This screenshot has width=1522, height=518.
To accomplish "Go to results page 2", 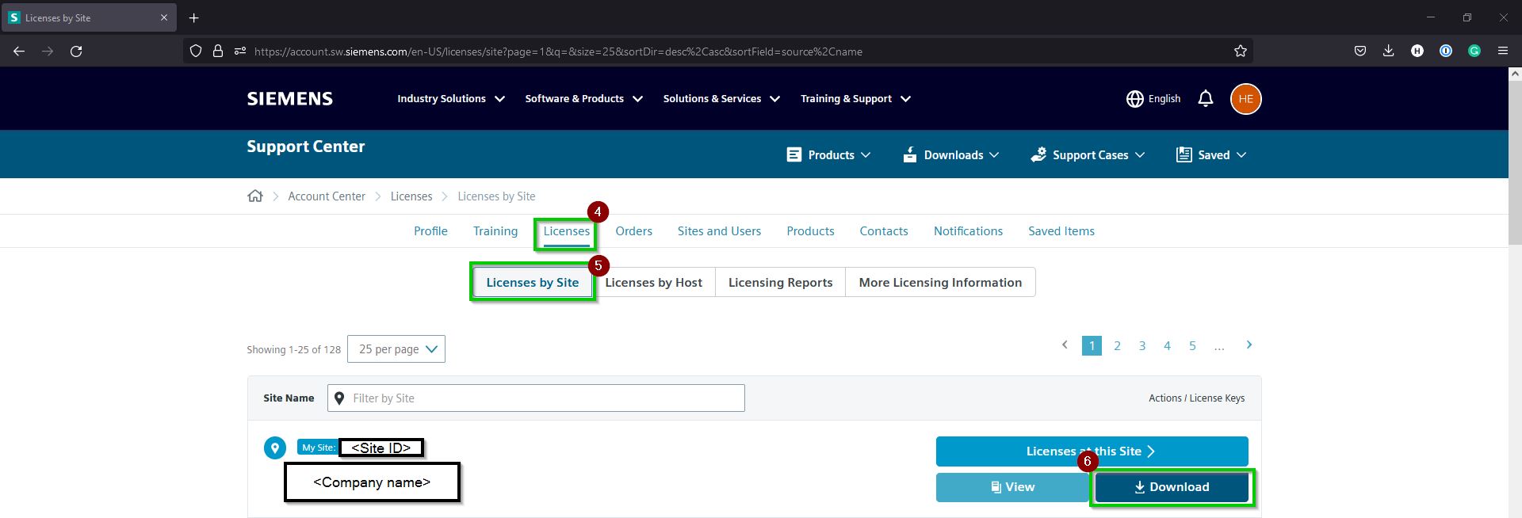I will pos(1117,346).
